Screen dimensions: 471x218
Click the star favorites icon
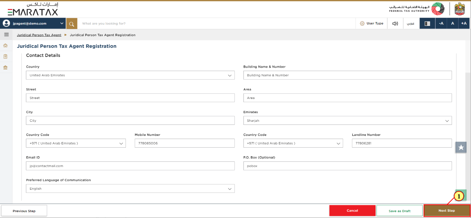pyautogui.click(x=461, y=147)
